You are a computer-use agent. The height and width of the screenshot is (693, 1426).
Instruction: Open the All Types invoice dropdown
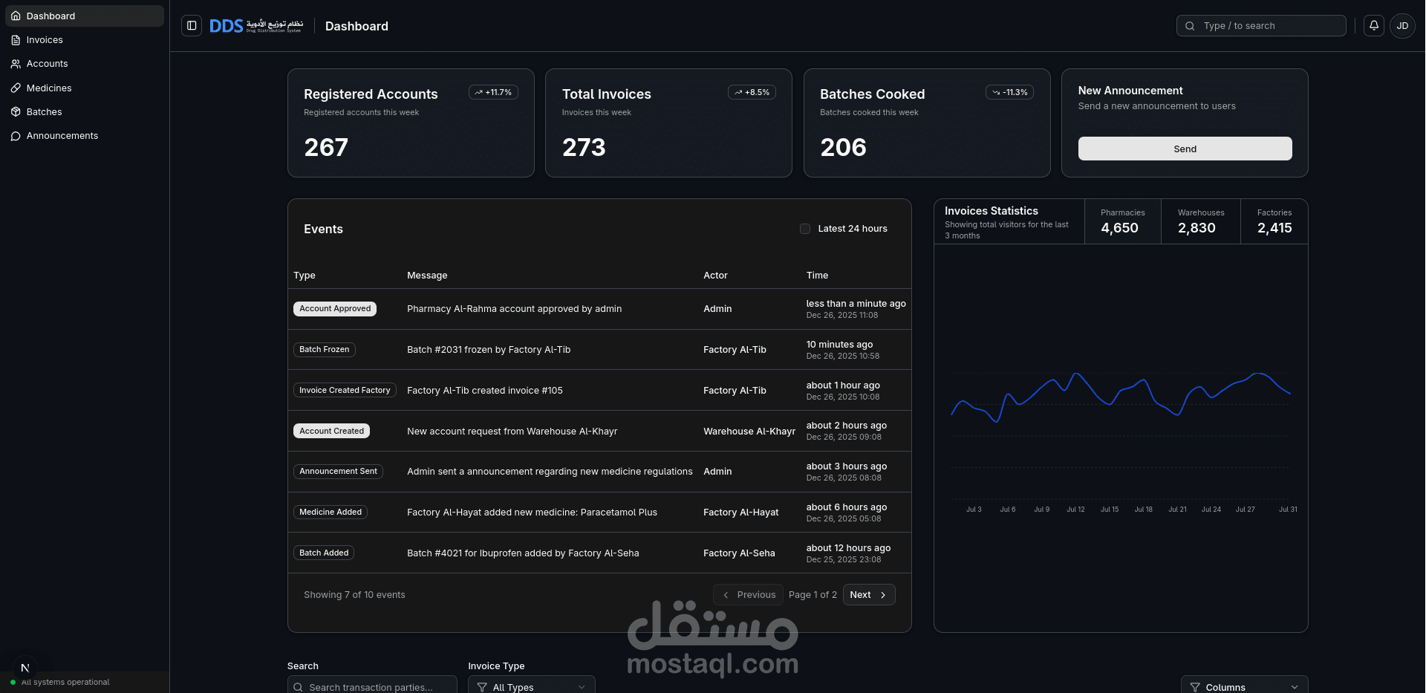click(x=531, y=687)
